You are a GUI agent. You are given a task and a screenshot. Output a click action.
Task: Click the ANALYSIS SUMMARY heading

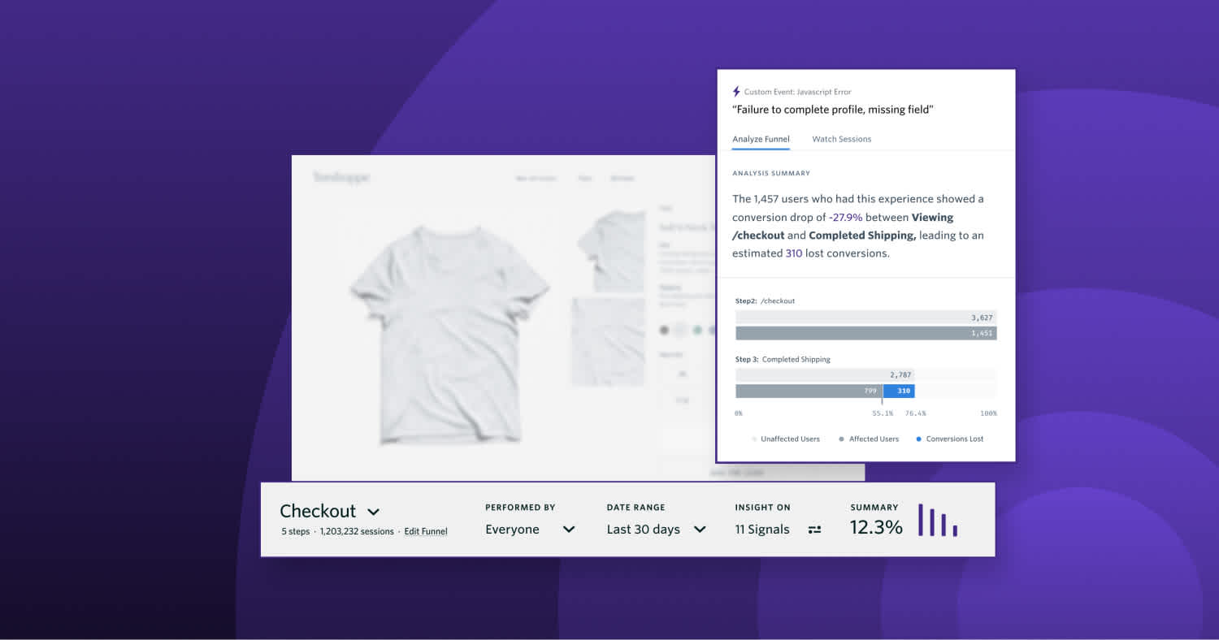click(770, 174)
